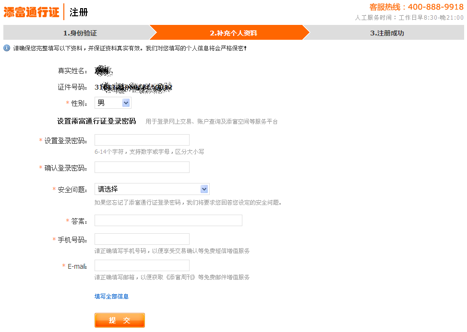Click the blue info icon beside the notice
Image resolution: width=467 pixels, height=332 pixels.
(x=7, y=48)
